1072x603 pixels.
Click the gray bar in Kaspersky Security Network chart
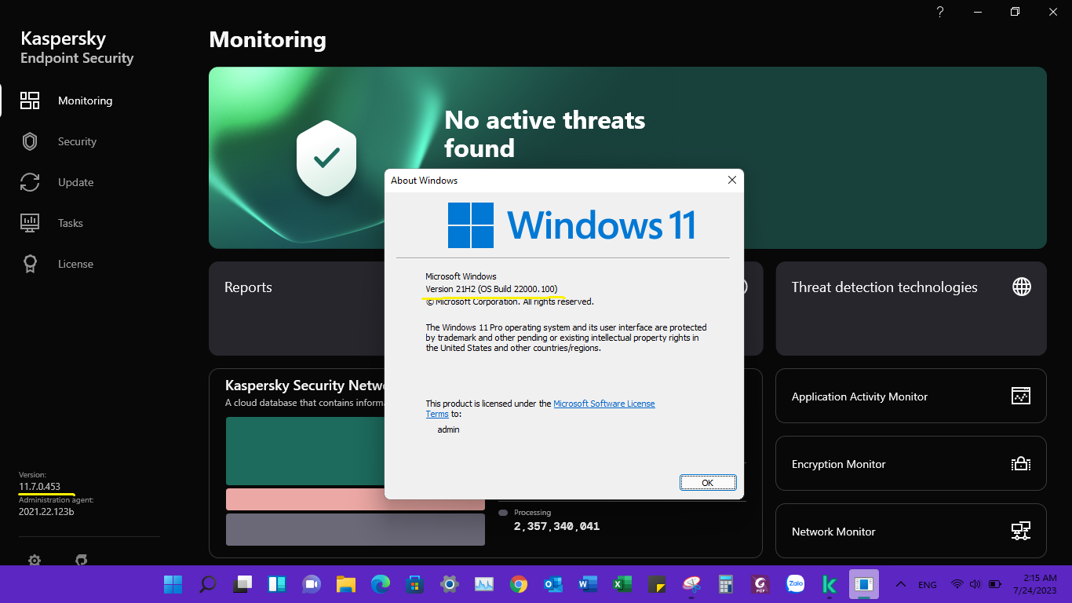355,529
